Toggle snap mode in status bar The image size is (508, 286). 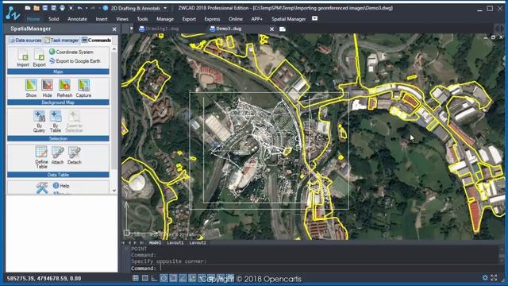pos(136,278)
